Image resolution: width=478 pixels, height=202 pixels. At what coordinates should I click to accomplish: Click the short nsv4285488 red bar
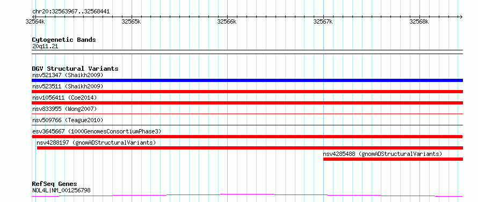click(x=393, y=159)
